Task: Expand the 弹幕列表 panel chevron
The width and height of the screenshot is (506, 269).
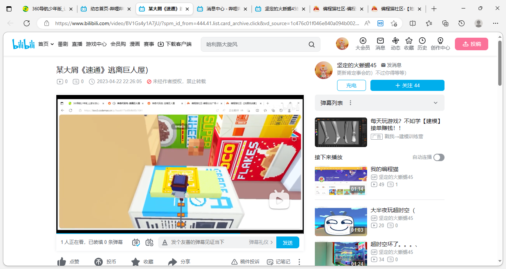Action: tap(436, 103)
